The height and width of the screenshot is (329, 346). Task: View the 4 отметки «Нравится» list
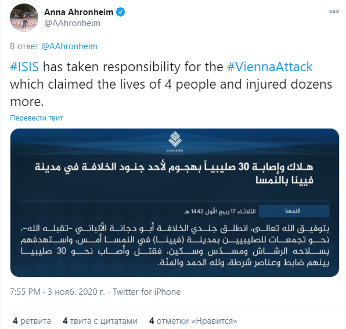(x=193, y=321)
